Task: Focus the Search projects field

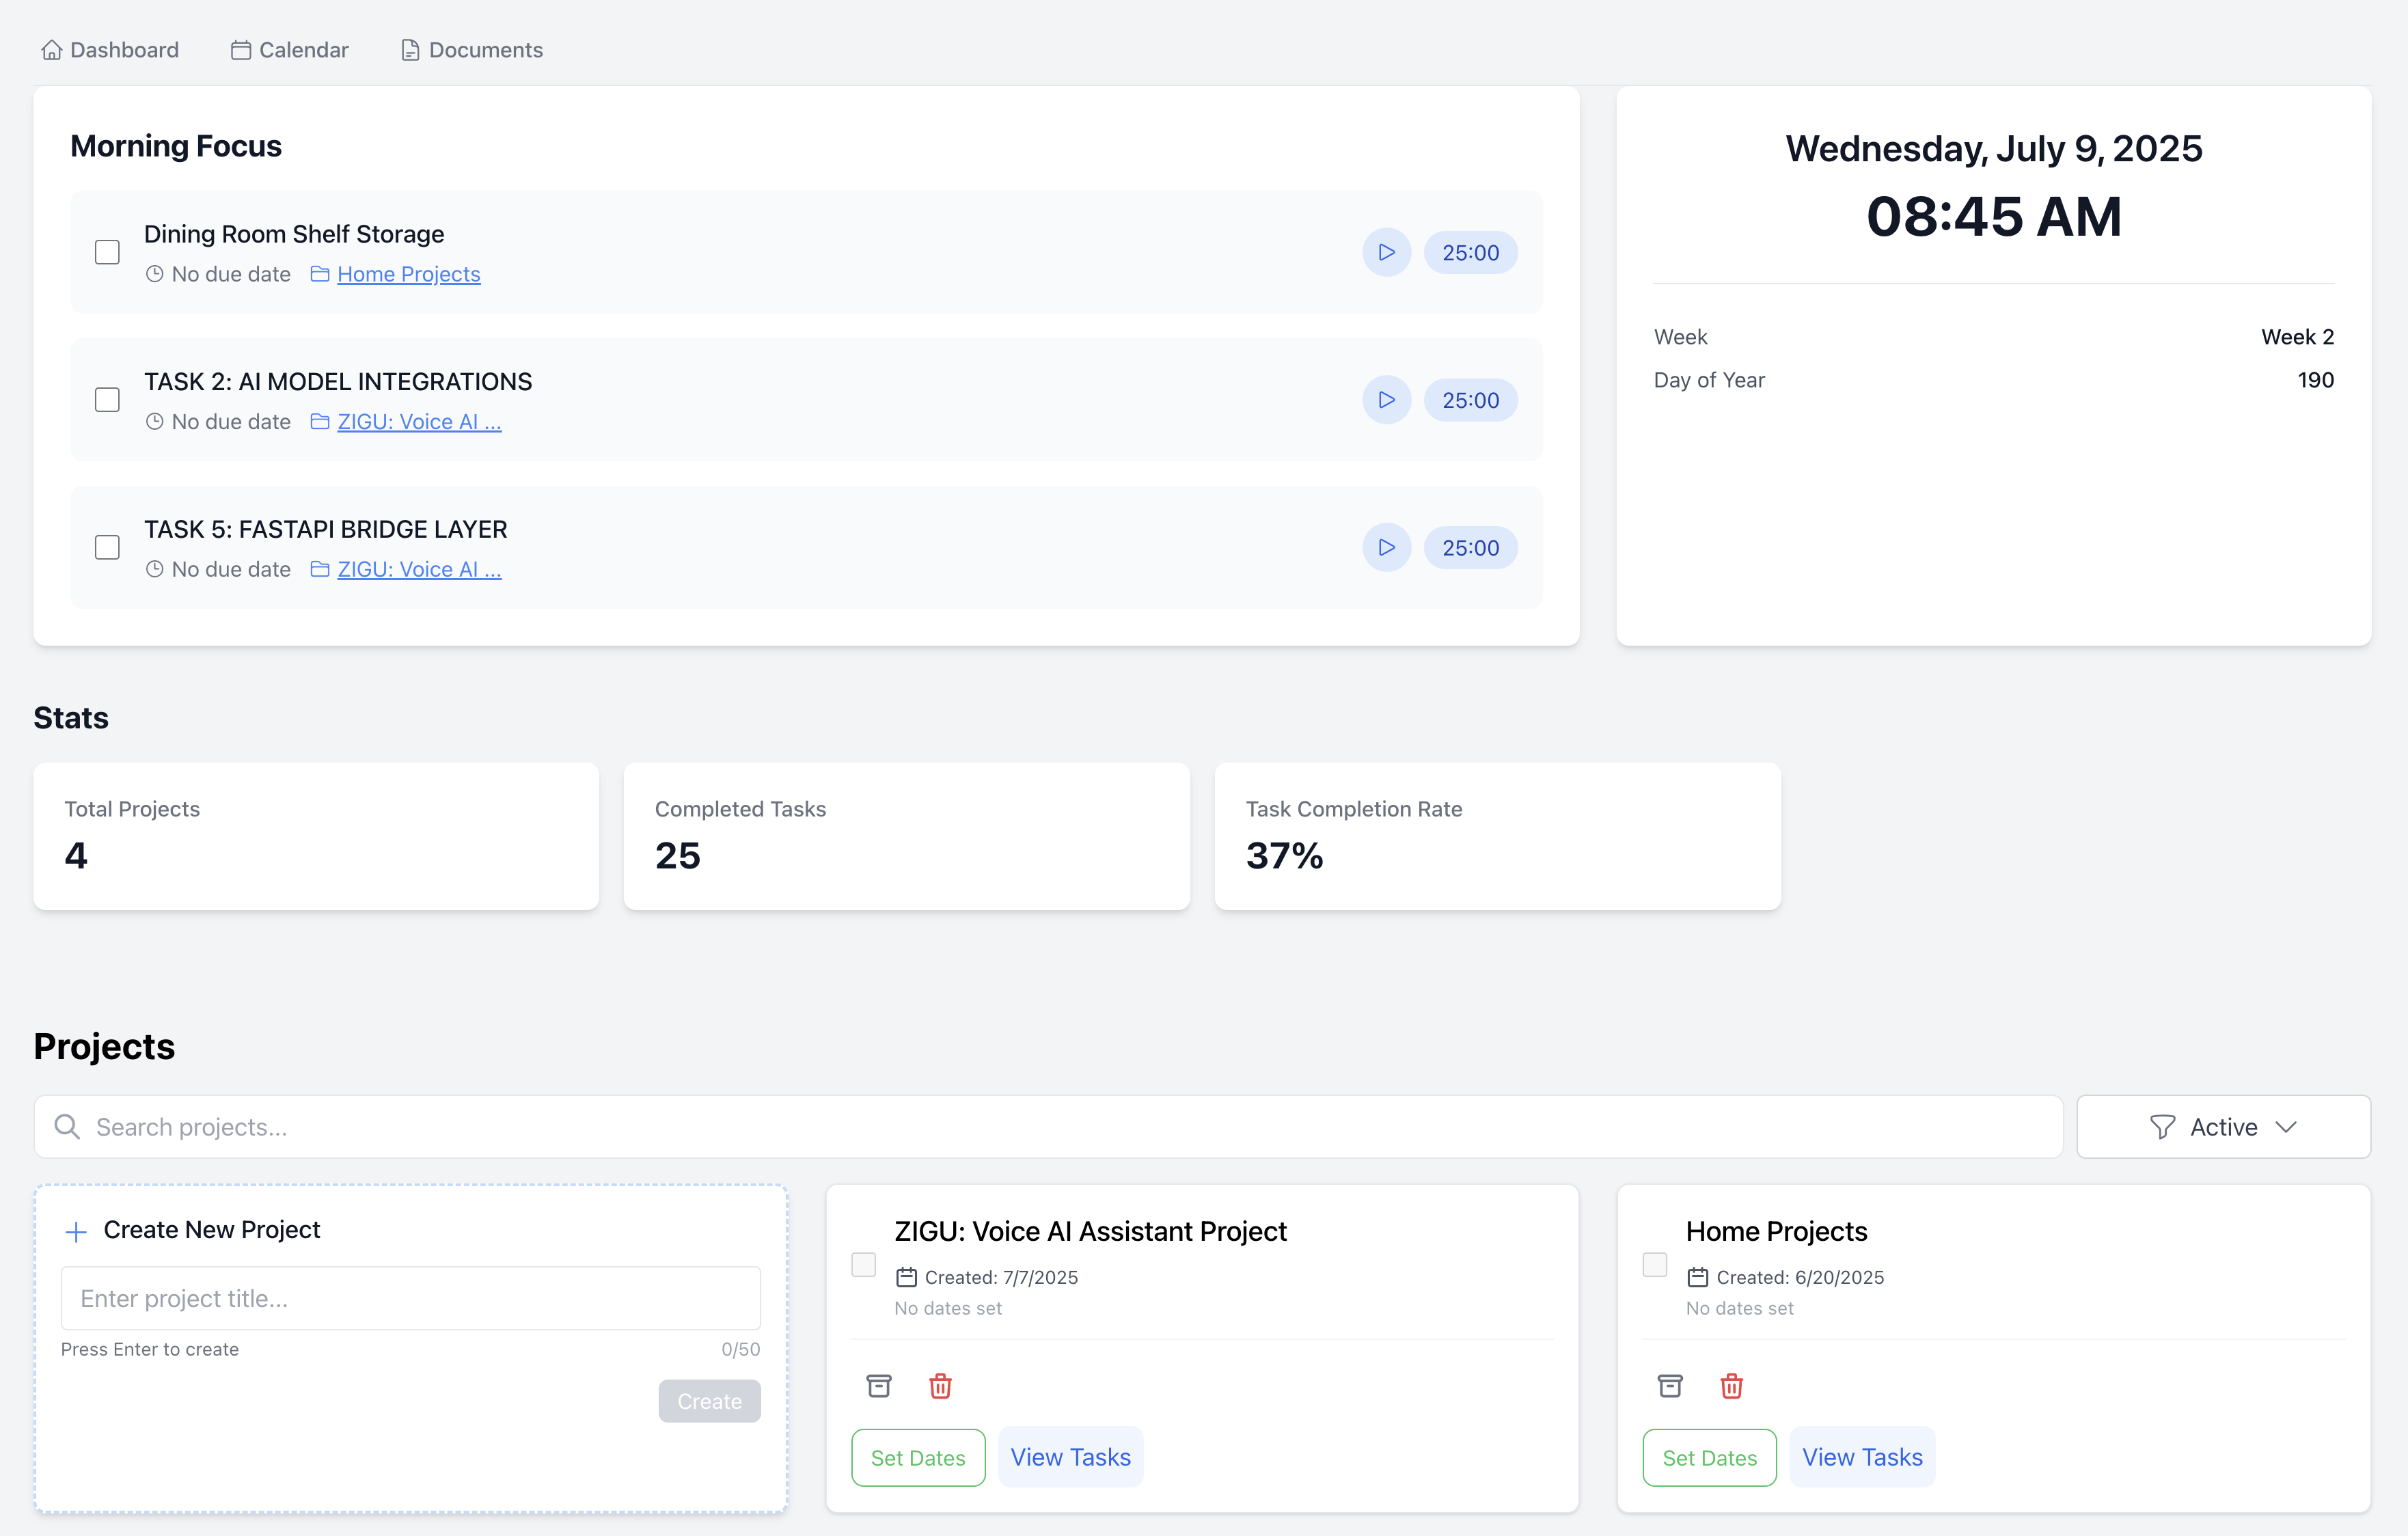Action: (1048, 1127)
